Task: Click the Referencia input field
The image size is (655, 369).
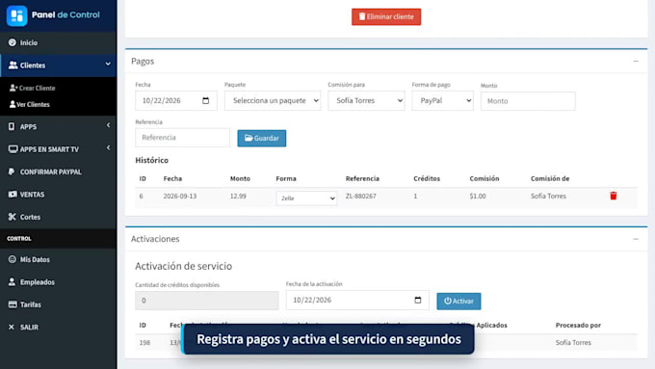Action: [183, 138]
